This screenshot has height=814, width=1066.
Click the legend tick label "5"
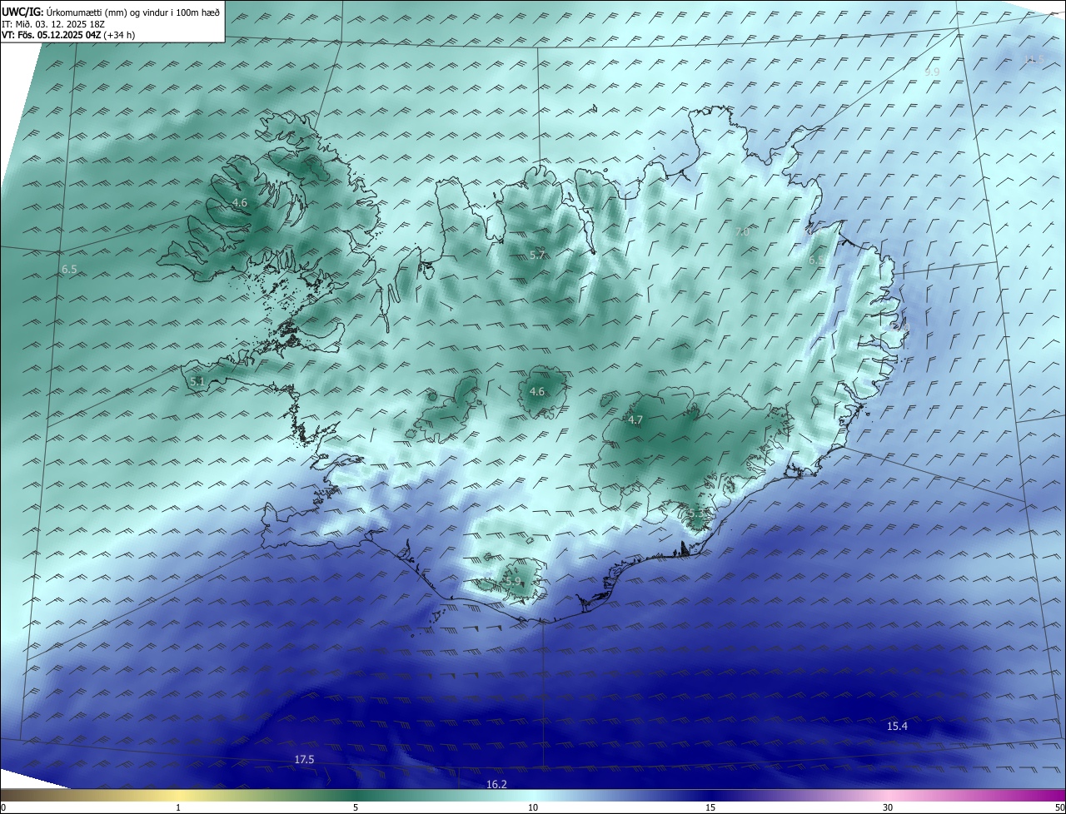pos(356,807)
